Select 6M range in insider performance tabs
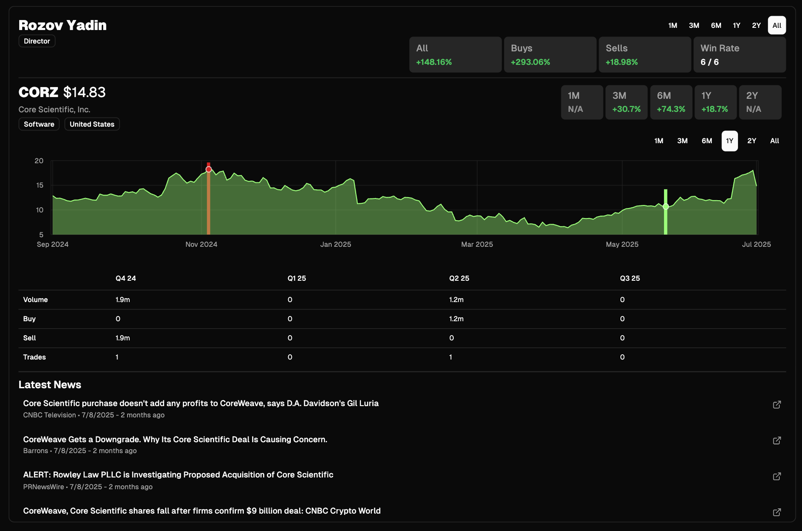802x531 pixels. point(716,25)
